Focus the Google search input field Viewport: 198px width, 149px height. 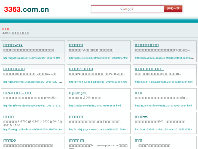coord(127,9)
